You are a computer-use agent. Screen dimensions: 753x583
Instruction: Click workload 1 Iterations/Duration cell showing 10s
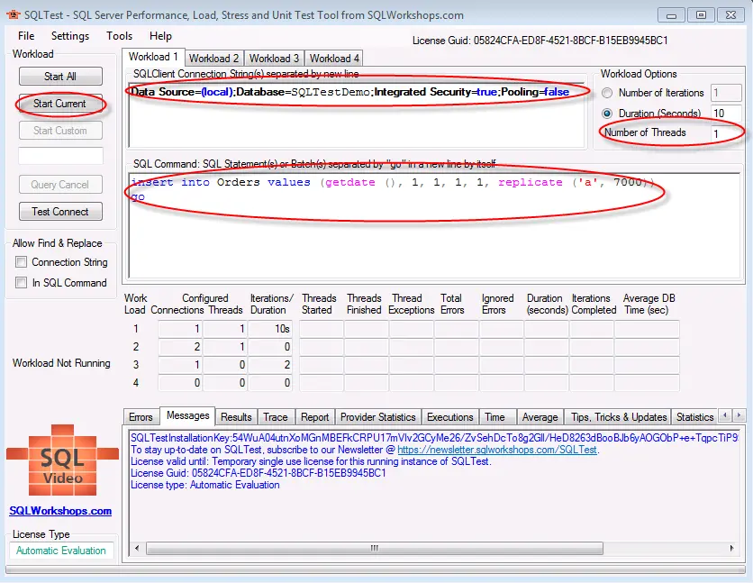270,329
